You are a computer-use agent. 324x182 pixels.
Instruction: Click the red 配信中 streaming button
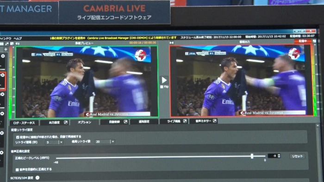[x=303, y=41]
